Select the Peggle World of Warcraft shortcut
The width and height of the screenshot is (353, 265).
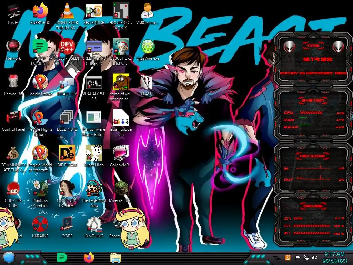pos(40,159)
